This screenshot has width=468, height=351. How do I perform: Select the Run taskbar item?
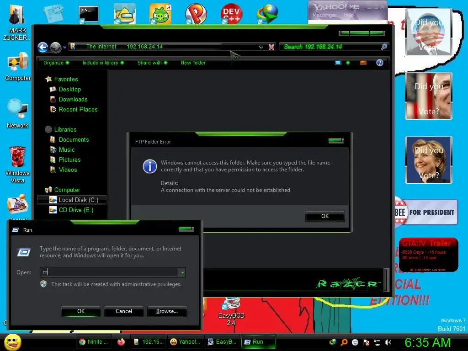258,342
